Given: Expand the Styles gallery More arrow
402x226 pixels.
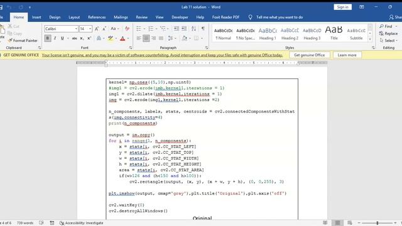Looking at the screenshot, I should click(x=370, y=40).
